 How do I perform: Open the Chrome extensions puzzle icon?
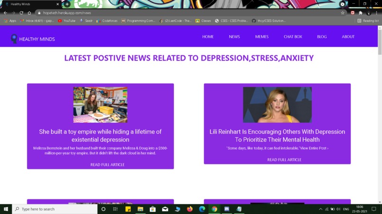coord(361,13)
